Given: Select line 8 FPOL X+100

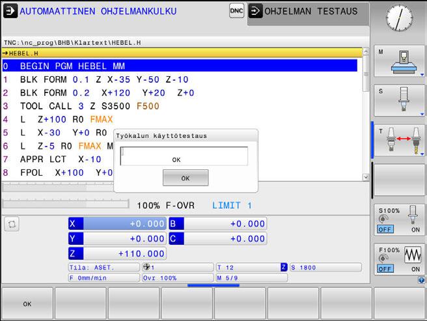Looking at the screenshot, I should pos(58,173).
